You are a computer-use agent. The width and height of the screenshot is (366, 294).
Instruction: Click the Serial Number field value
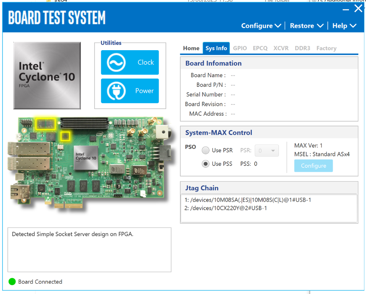(233, 94)
